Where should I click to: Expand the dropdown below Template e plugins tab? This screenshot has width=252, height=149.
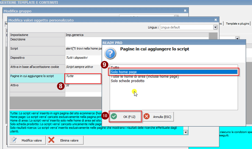click(x=237, y=38)
